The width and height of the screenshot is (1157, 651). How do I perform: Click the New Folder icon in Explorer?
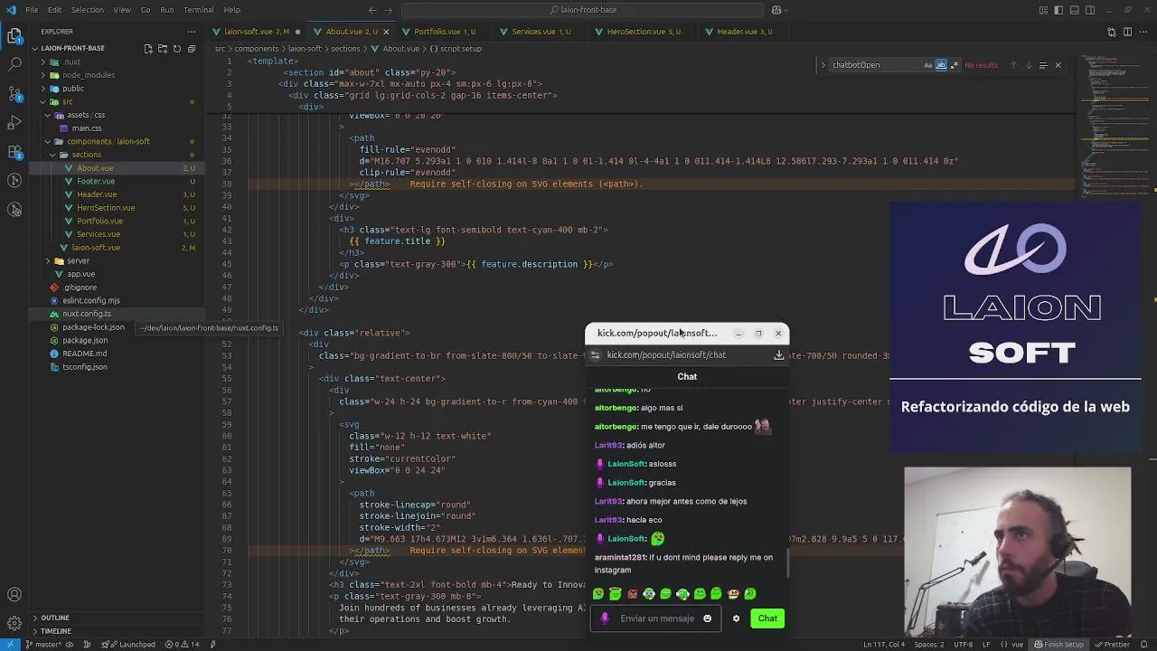pos(163,49)
